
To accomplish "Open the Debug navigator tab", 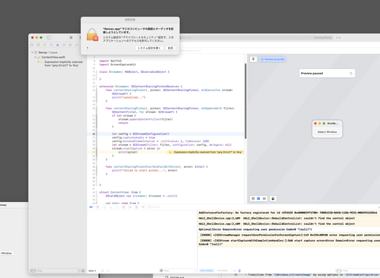I will pos(70,45).
